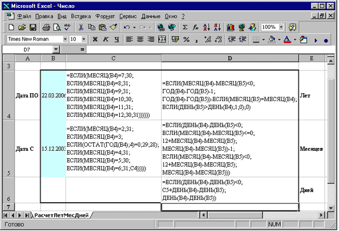Viewport: 339px width, 231px height.
Task: Increase decimal places icon
Action: (207, 40)
